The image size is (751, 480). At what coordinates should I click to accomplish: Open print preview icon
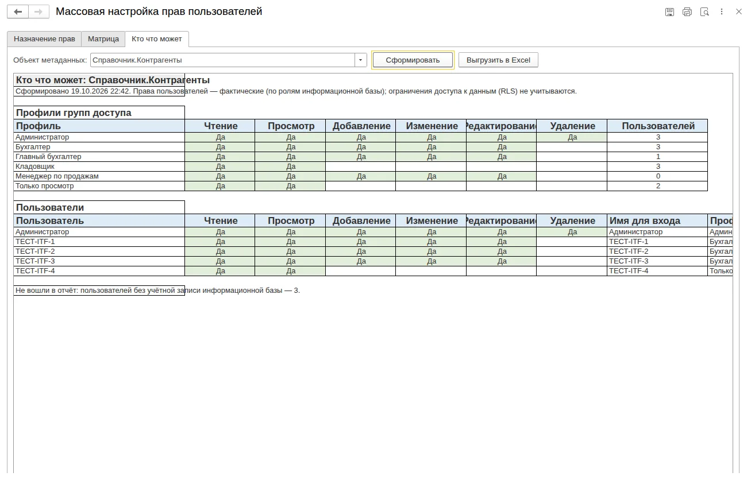coord(704,11)
